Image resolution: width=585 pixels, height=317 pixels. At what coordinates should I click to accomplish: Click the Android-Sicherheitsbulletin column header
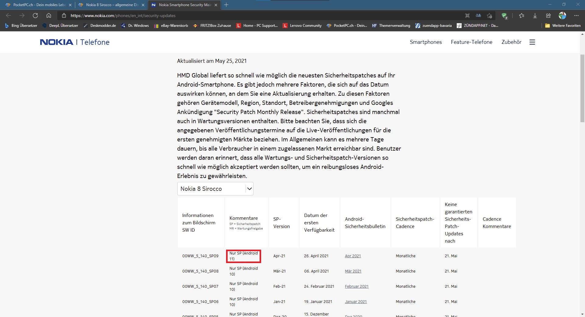click(365, 223)
